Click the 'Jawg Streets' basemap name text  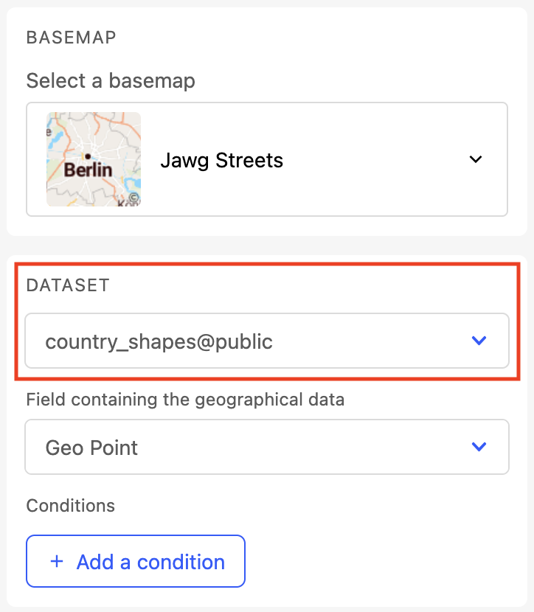click(221, 160)
